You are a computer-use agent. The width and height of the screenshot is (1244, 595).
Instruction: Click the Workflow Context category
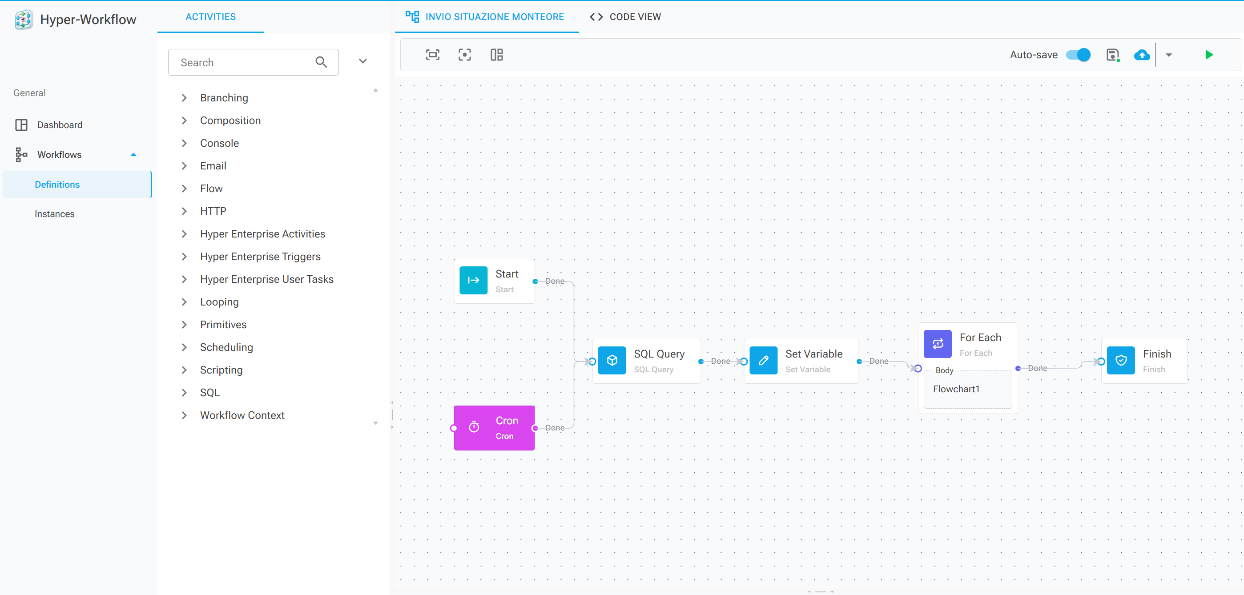click(x=242, y=415)
